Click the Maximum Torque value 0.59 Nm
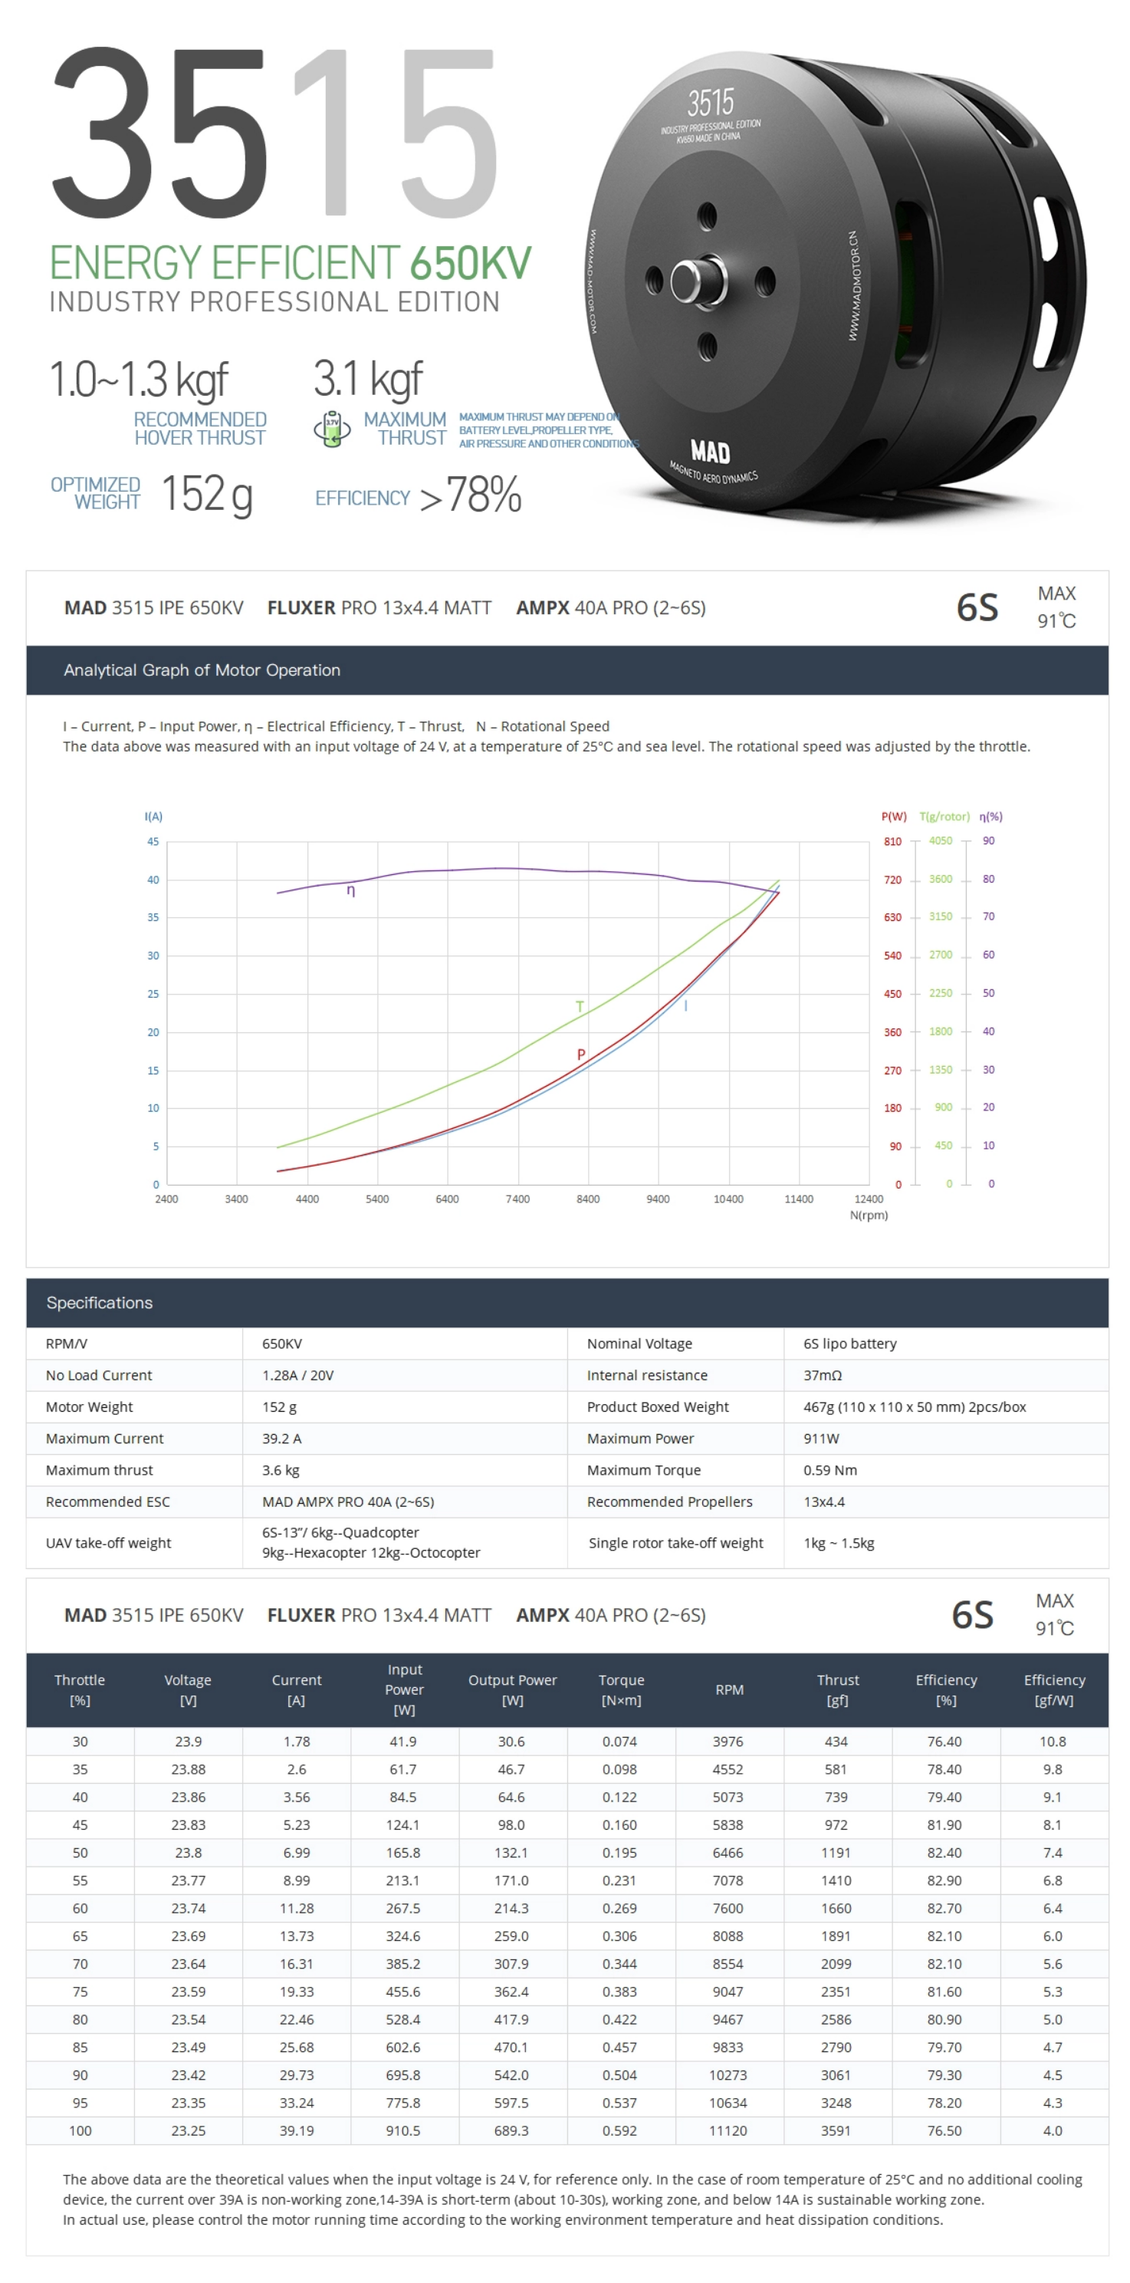Image resolution: width=1130 pixels, height=2283 pixels. click(x=829, y=1470)
